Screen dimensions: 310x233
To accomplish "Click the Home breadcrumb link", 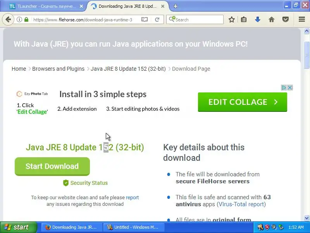I will [19, 69].
